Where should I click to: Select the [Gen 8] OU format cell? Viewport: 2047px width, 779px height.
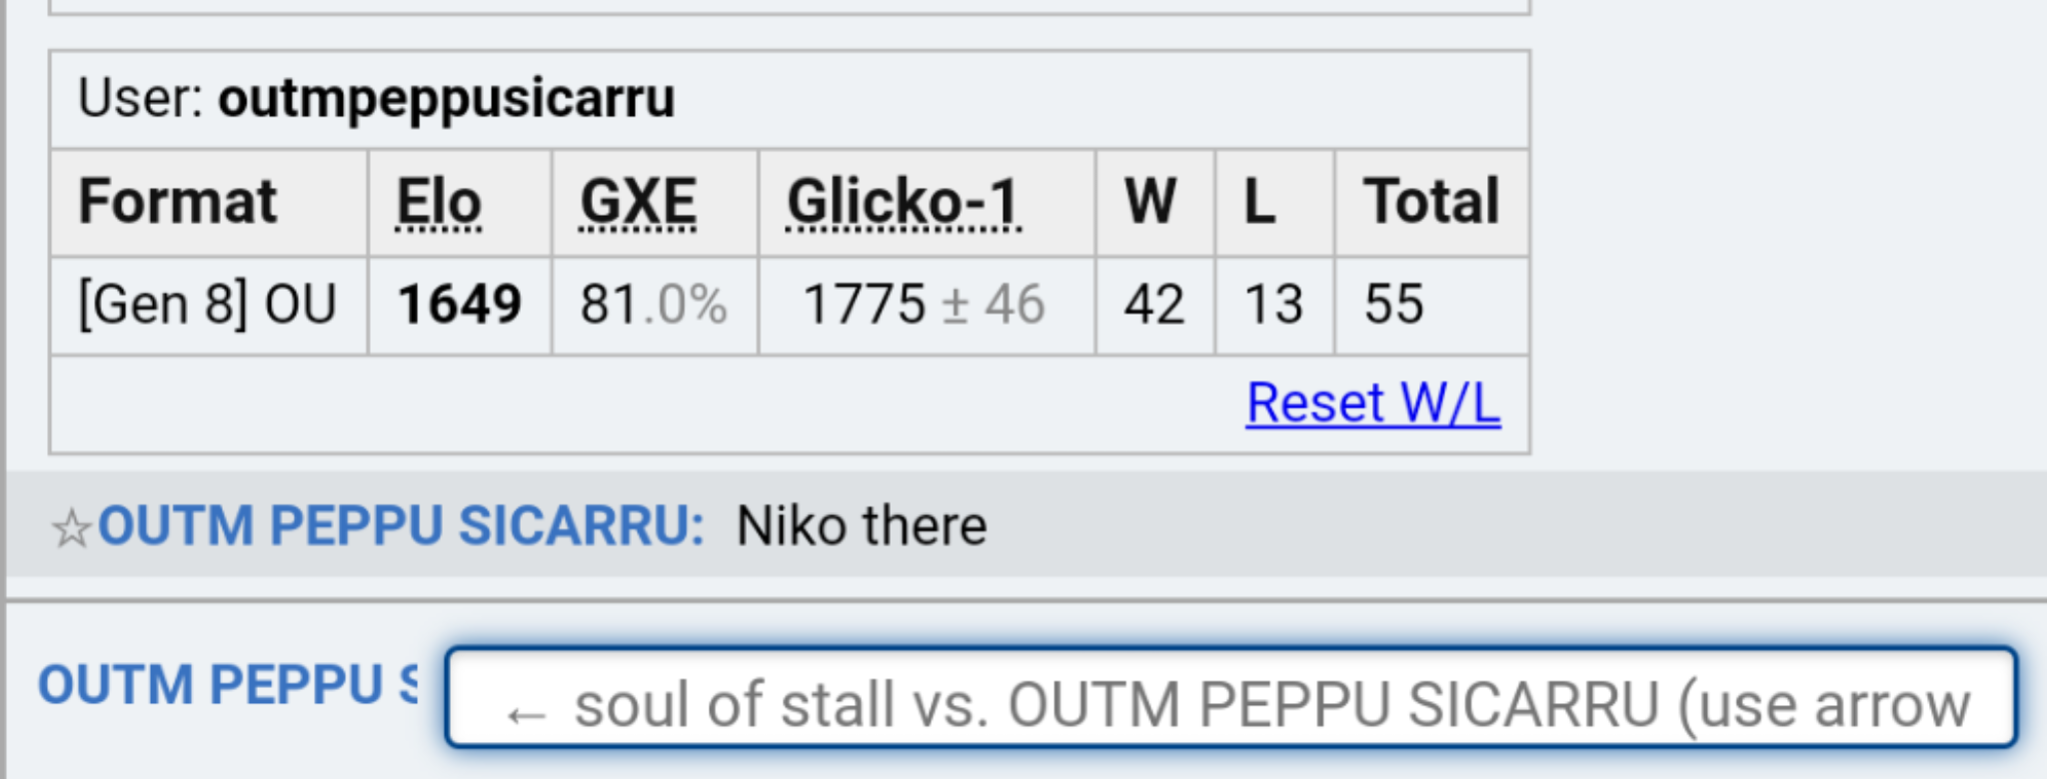point(208,304)
